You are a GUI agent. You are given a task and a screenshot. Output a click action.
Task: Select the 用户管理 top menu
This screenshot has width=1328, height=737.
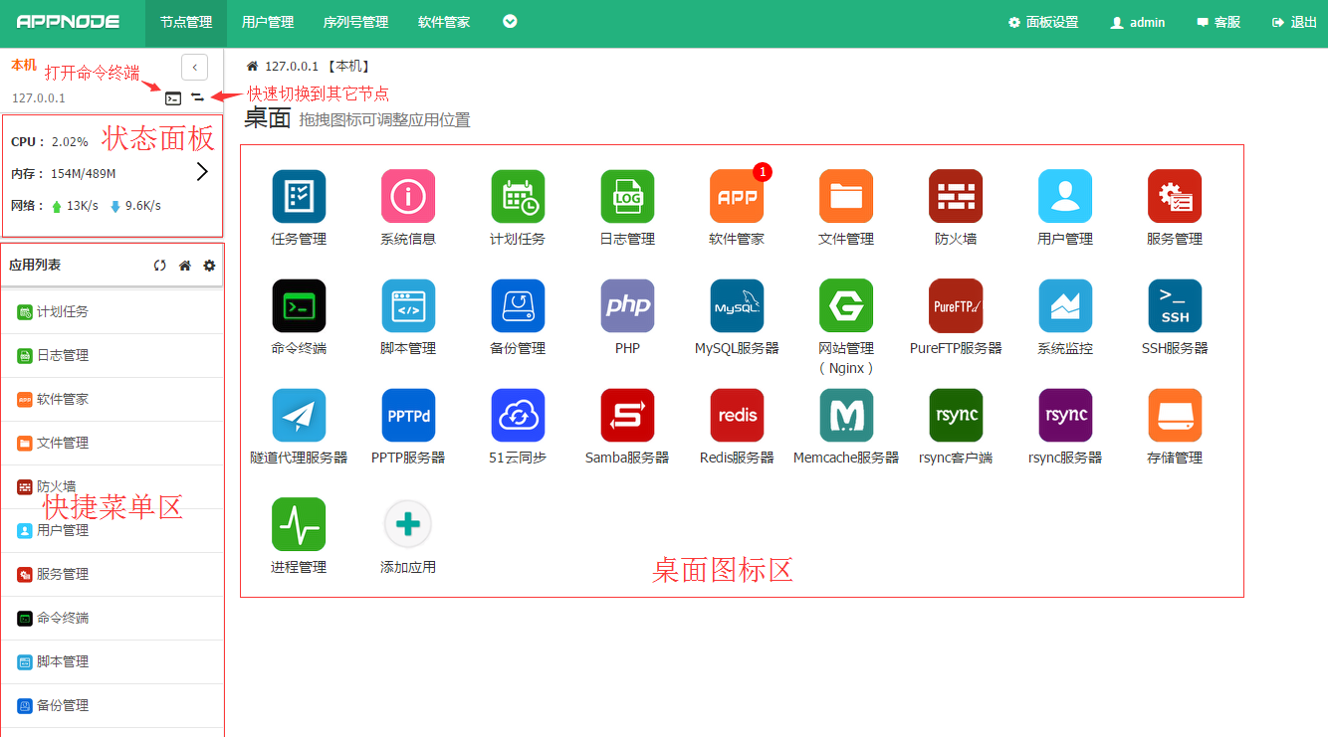[x=268, y=23]
